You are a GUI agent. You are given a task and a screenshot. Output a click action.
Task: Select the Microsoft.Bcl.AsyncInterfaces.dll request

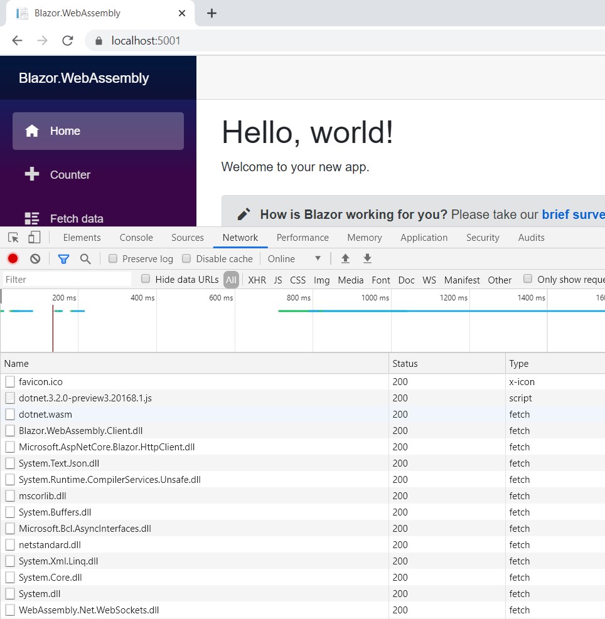click(x=302, y=529)
